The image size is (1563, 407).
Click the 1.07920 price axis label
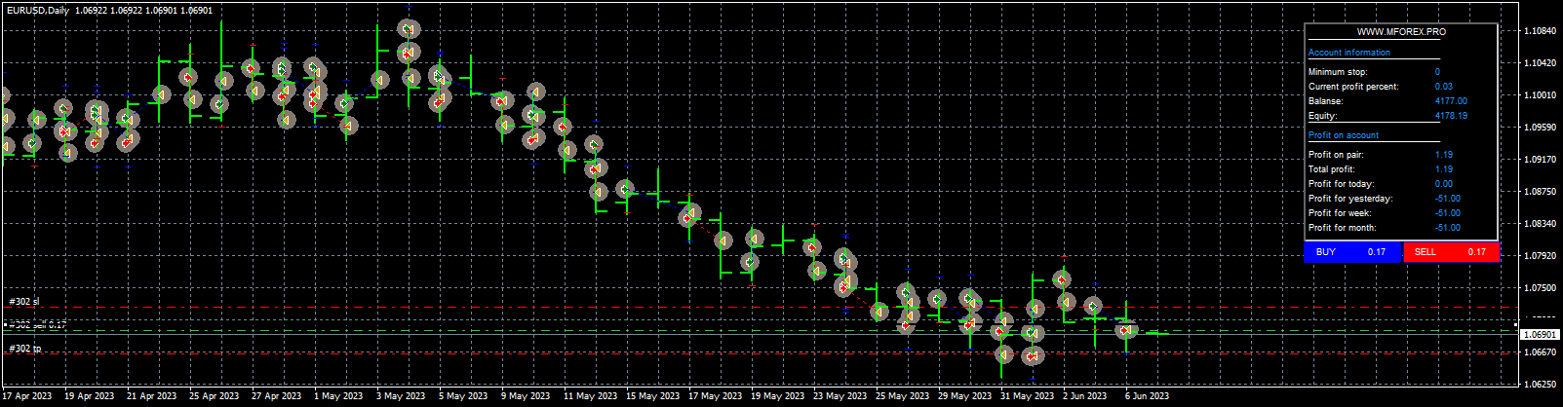[1540, 256]
